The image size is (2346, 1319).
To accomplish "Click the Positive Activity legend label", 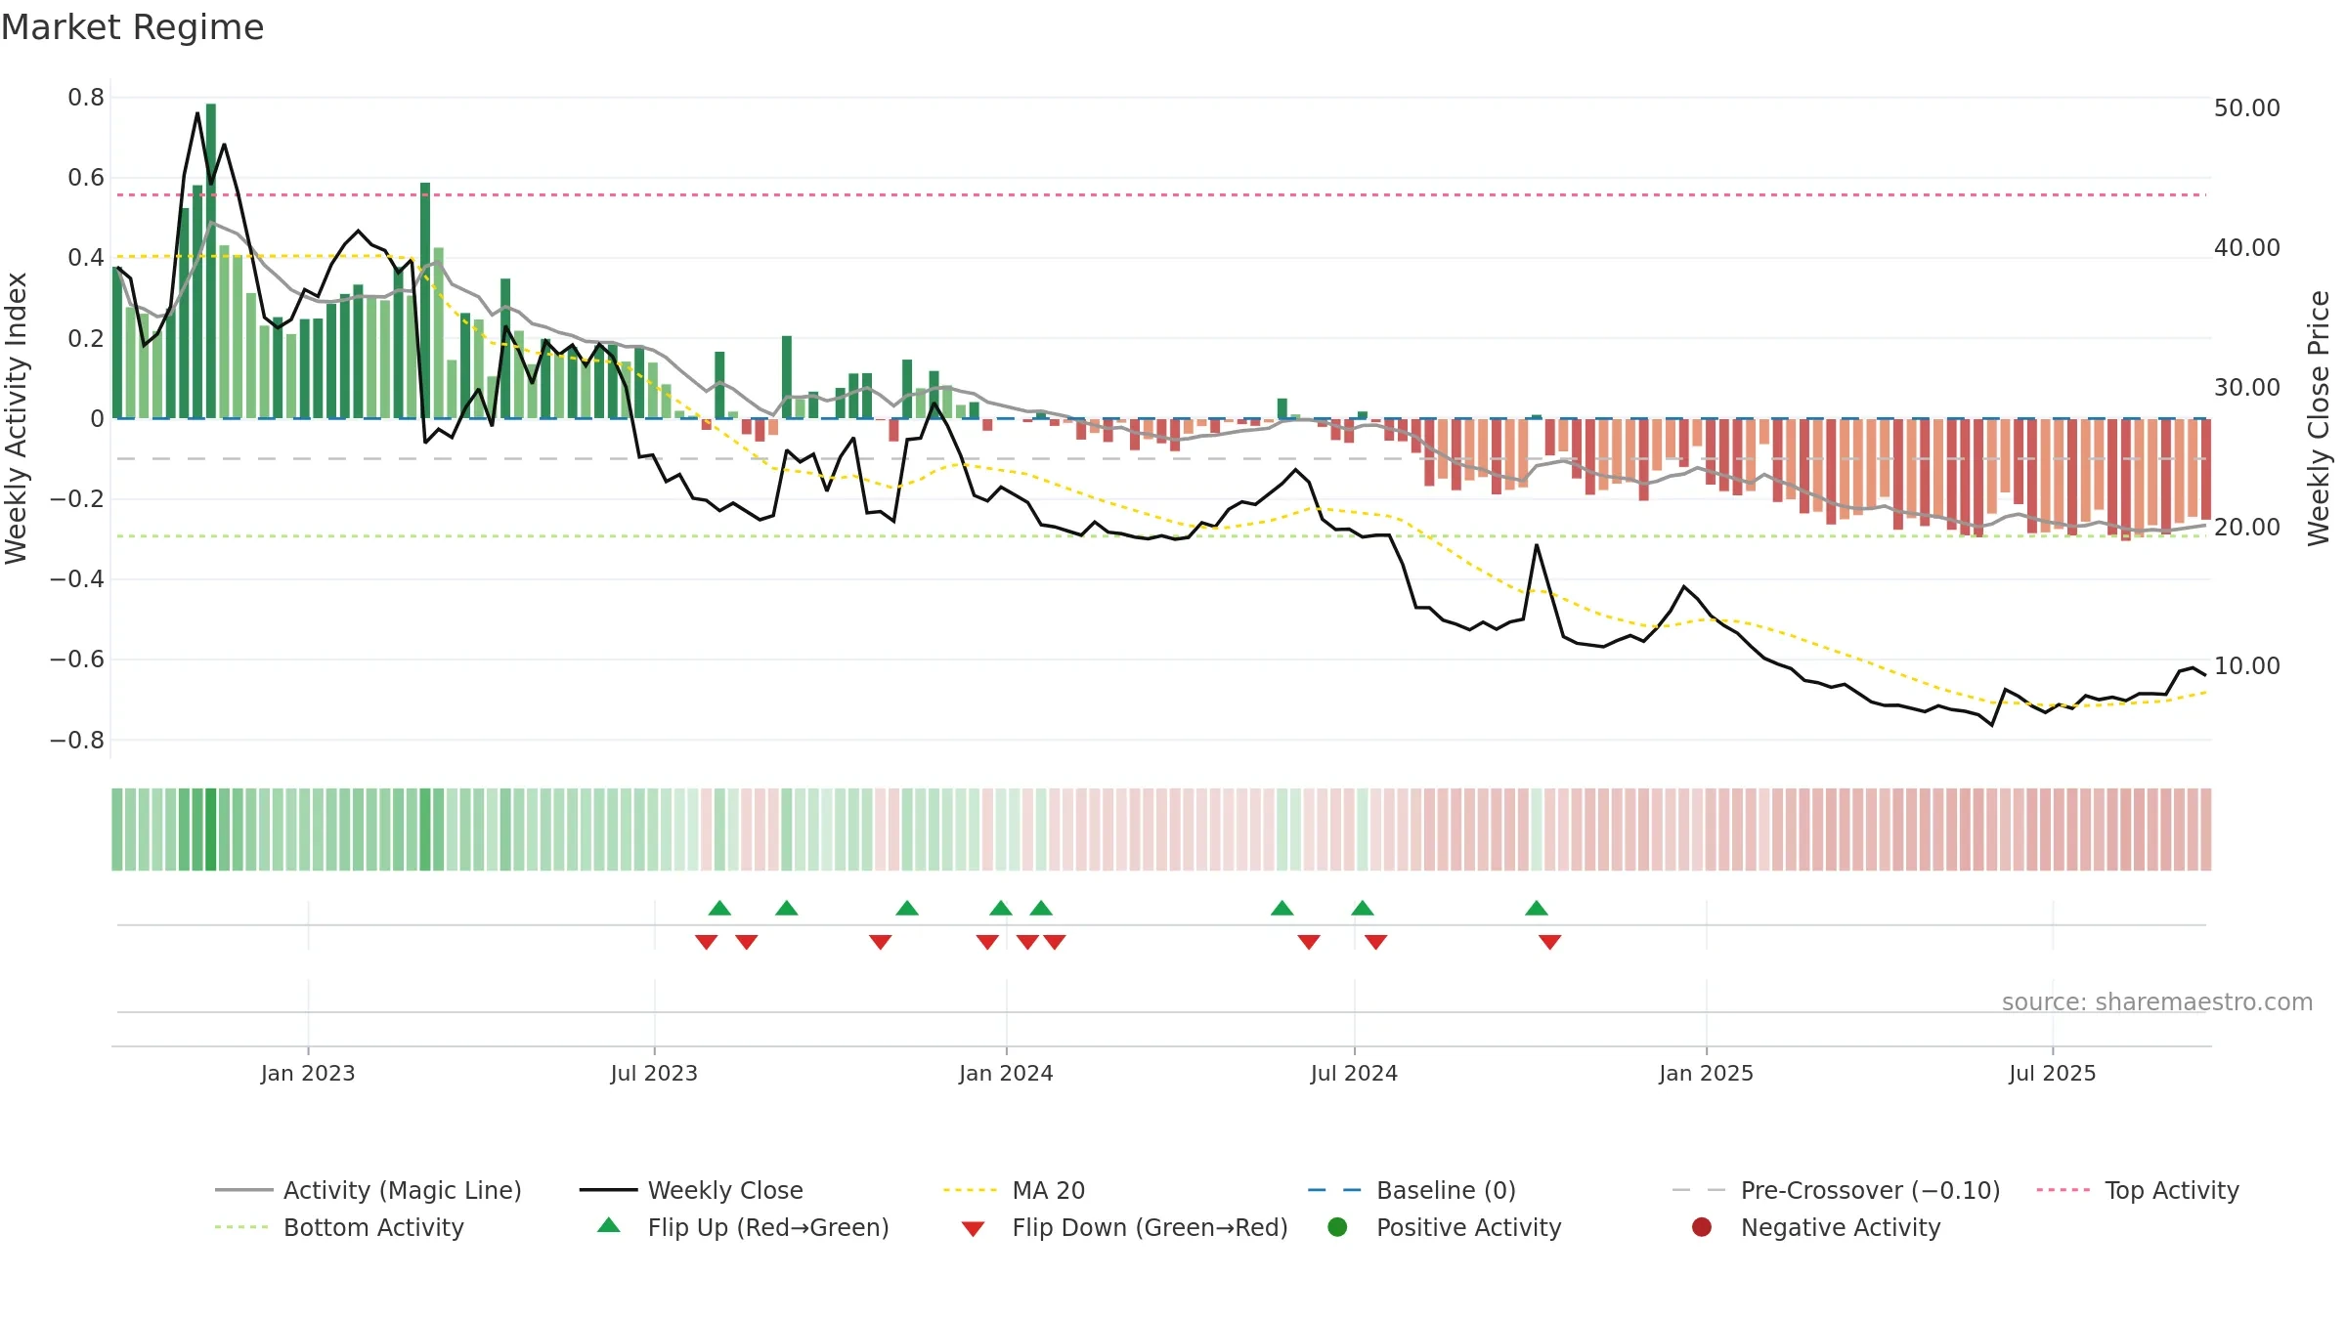I will (x=1468, y=1227).
